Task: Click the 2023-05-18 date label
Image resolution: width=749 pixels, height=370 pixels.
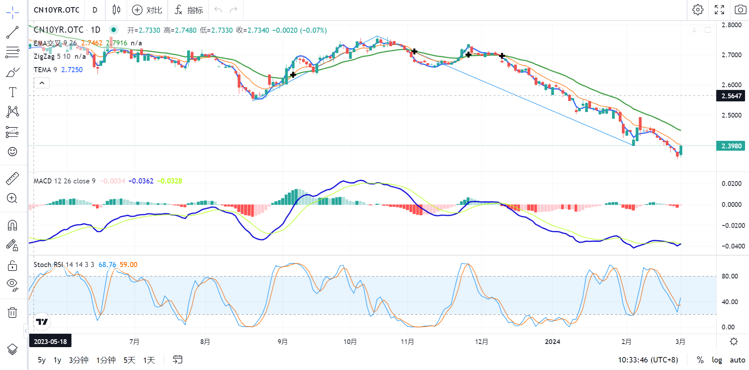Action: pyautogui.click(x=50, y=342)
